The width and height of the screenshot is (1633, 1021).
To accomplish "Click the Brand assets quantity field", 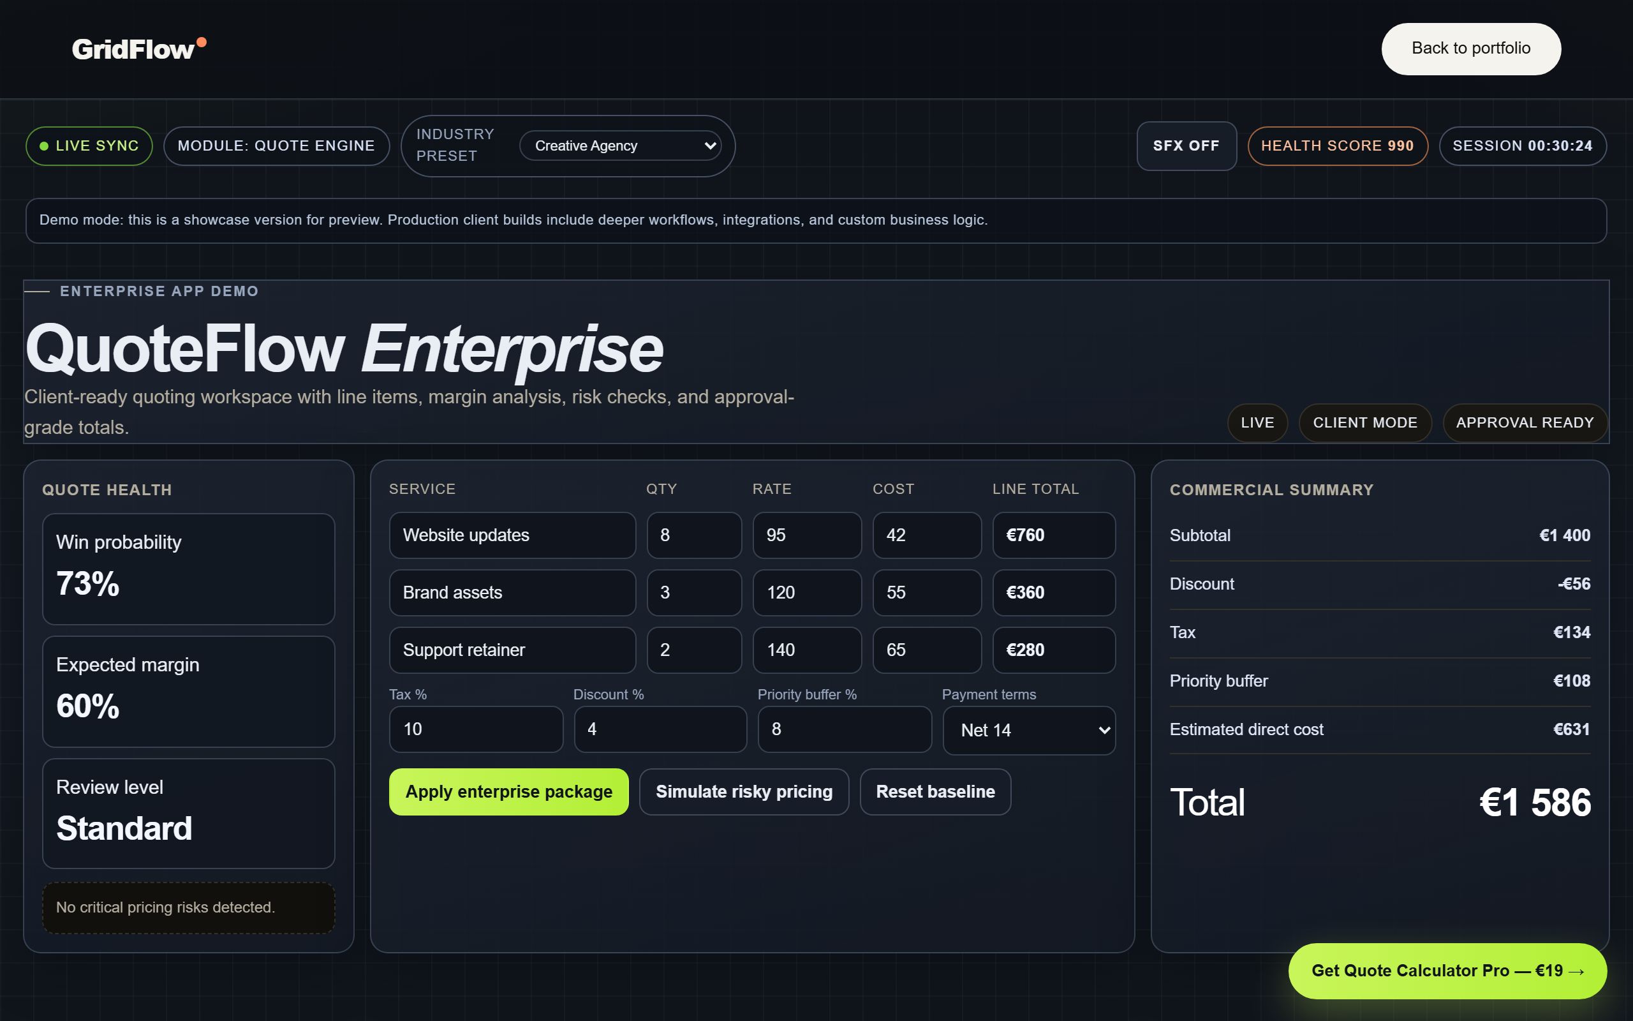I will click(695, 592).
